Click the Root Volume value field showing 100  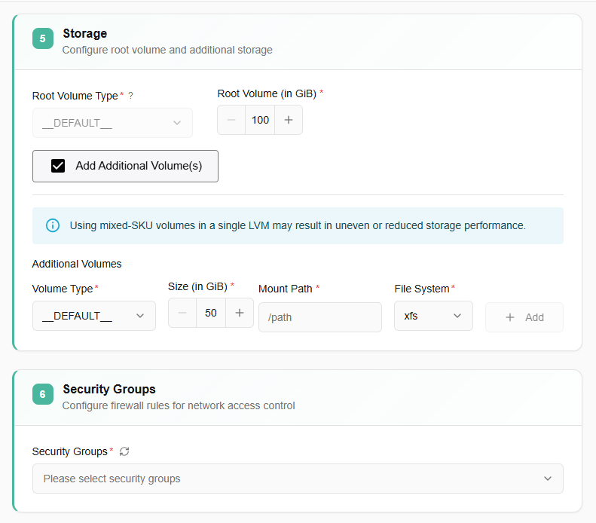260,120
